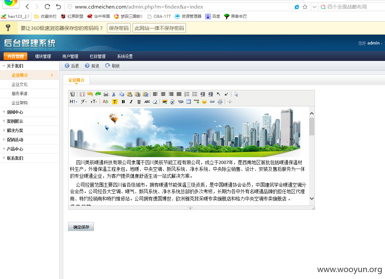
Task: Open the H1 heading dropdown
Action: [x=73, y=102]
